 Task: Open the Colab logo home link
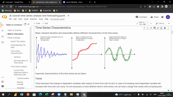click(x=4, y=17)
